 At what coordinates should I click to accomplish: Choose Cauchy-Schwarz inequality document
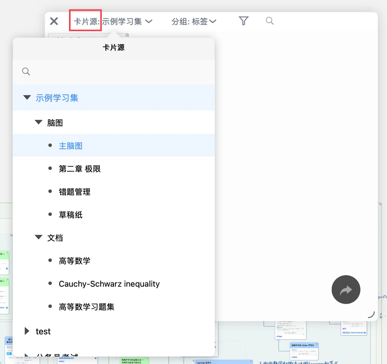(114, 284)
